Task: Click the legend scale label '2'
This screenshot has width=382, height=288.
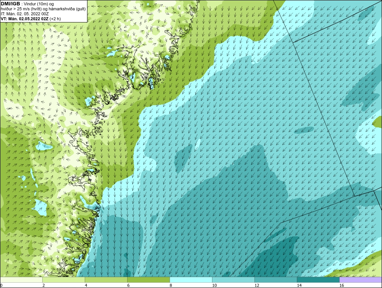Action: [x=44, y=285]
